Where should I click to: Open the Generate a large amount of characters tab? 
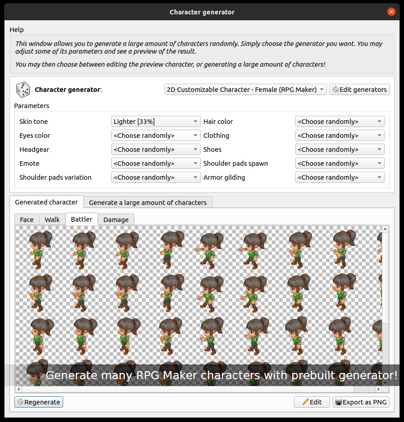click(148, 202)
